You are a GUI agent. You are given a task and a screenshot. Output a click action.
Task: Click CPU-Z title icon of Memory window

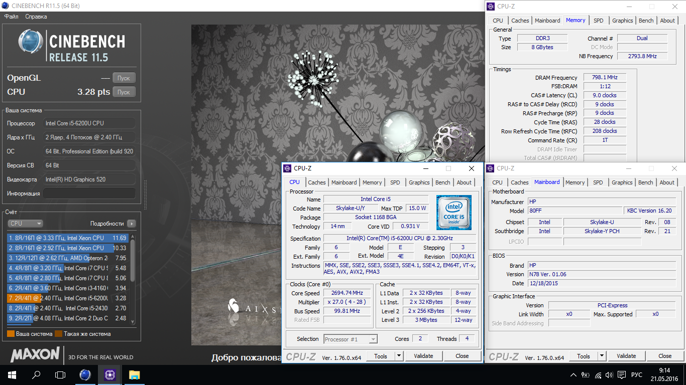tap(490, 7)
